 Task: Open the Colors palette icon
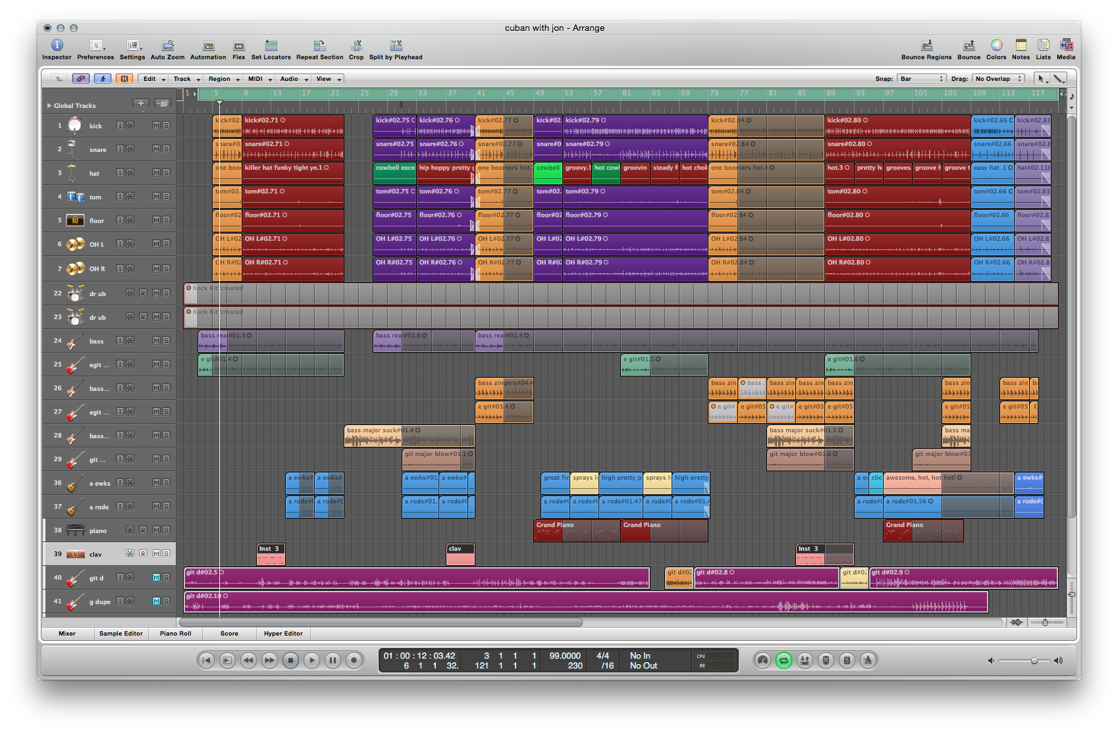[x=996, y=45]
